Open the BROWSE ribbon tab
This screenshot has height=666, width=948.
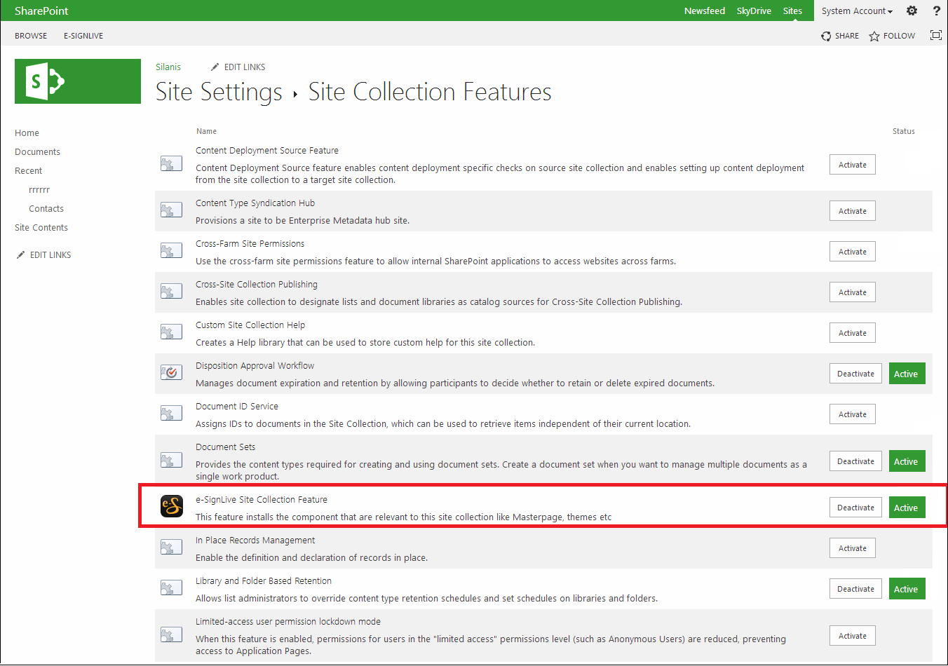31,36
